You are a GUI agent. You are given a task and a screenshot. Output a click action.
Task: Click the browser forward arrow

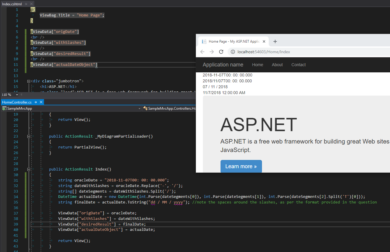212,52
